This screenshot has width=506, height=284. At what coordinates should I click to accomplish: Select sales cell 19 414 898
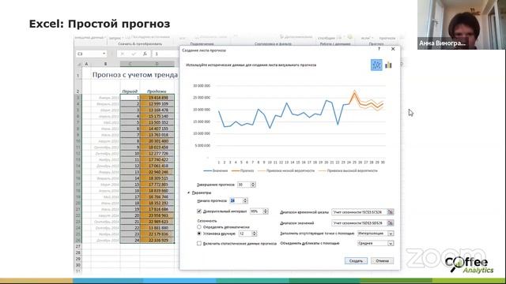(157, 98)
